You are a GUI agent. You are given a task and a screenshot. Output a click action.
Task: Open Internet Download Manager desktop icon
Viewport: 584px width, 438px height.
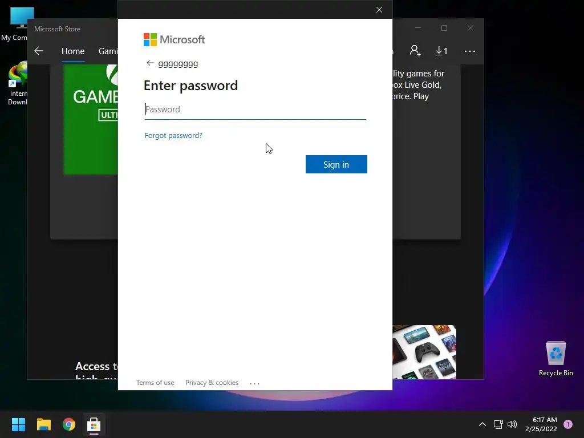[17, 83]
